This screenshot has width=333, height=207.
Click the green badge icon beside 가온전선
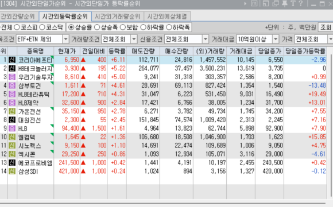tap(12, 111)
